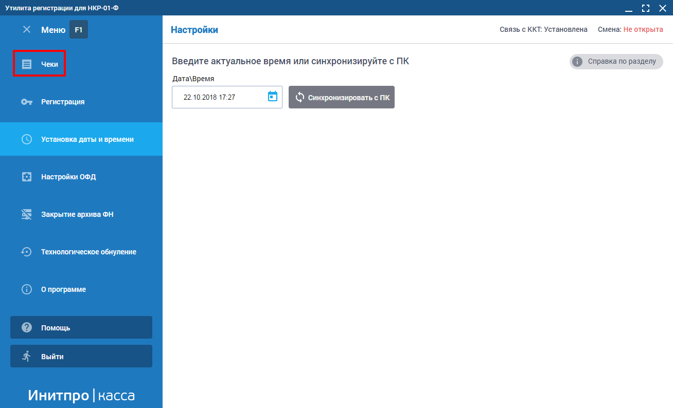
Task: Click the Помощь button
Action: tap(81, 327)
